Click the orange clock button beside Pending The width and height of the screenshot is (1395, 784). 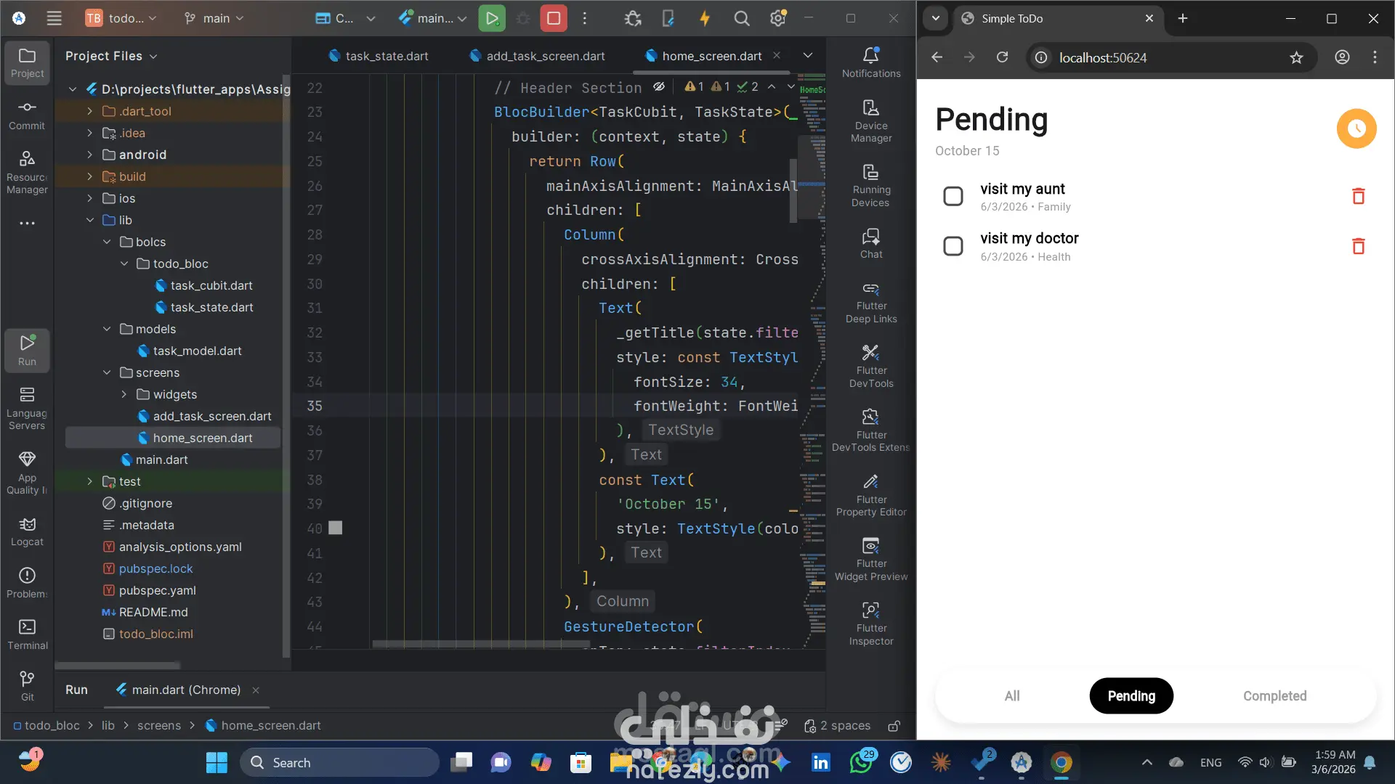click(x=1356, y=128)
